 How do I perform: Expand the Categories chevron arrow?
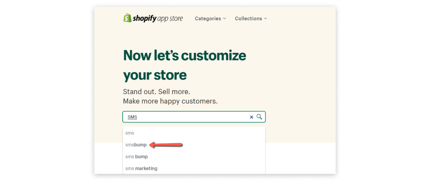(224, 19)
